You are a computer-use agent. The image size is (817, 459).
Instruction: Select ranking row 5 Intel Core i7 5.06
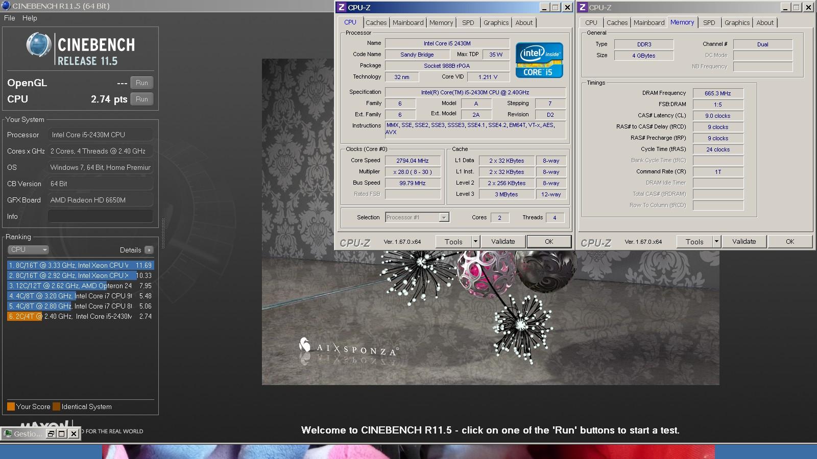(x=80, y=306)
